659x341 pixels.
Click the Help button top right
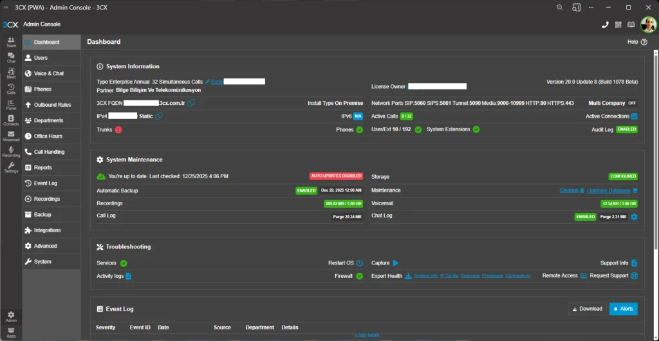637,42
